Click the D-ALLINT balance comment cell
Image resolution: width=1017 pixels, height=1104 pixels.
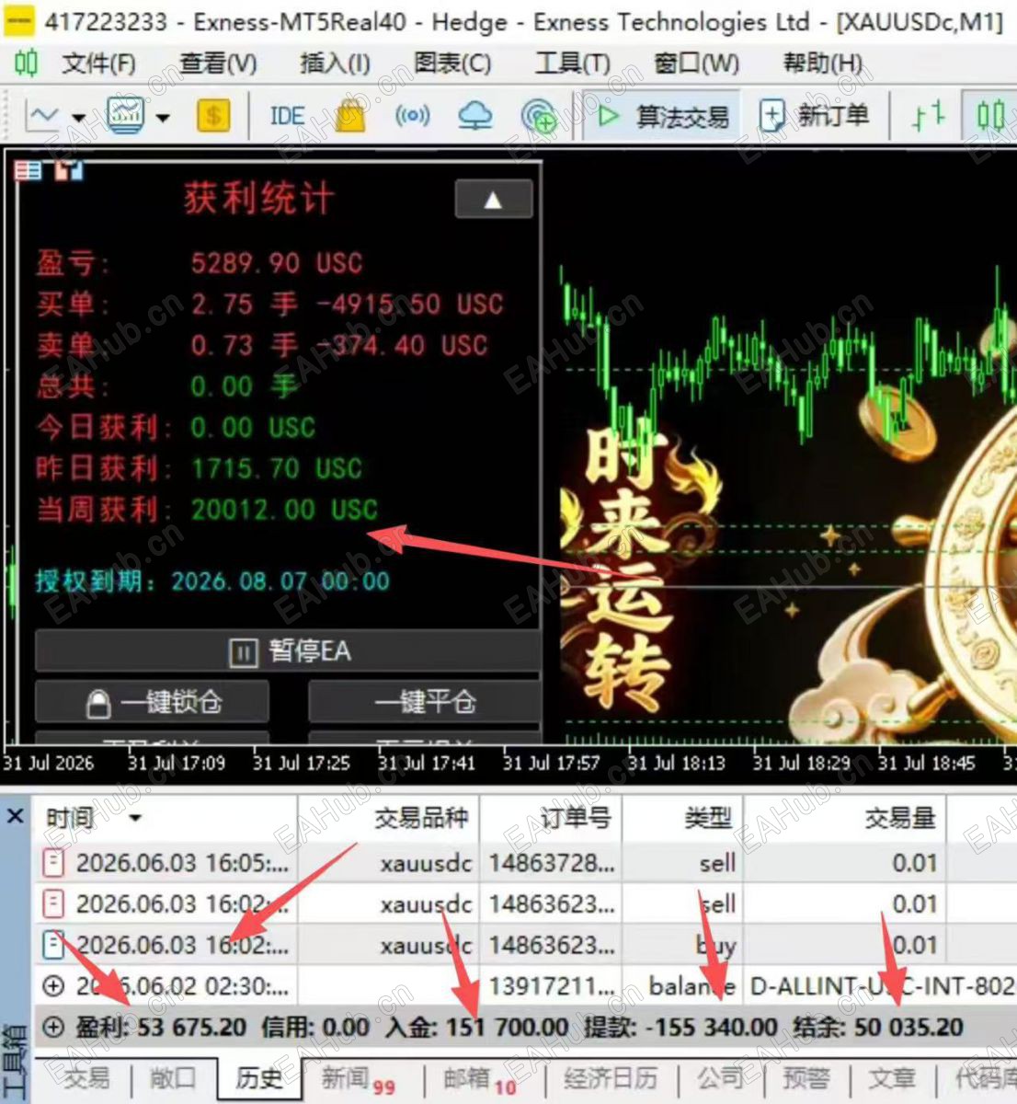(x=881, y=986)
